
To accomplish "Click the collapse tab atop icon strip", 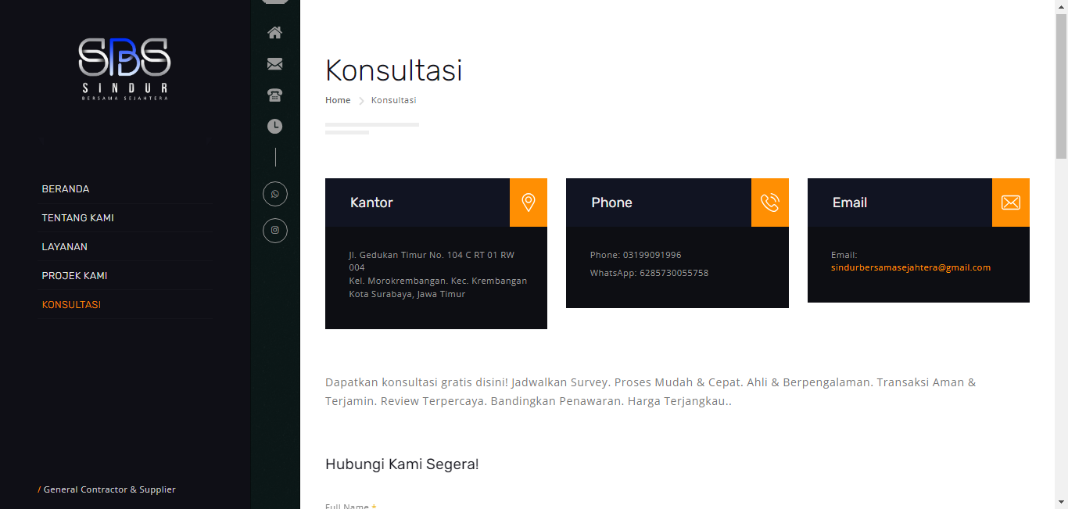I will pos(275,2).
